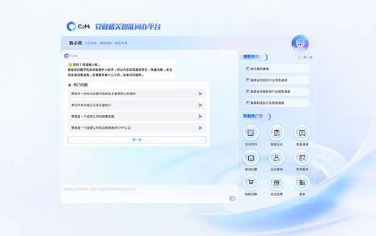This screenshot has width=376, height=236.
Task: Open the 单位内本月度公文发文量统计 question arrow
Action: point(201,105)
